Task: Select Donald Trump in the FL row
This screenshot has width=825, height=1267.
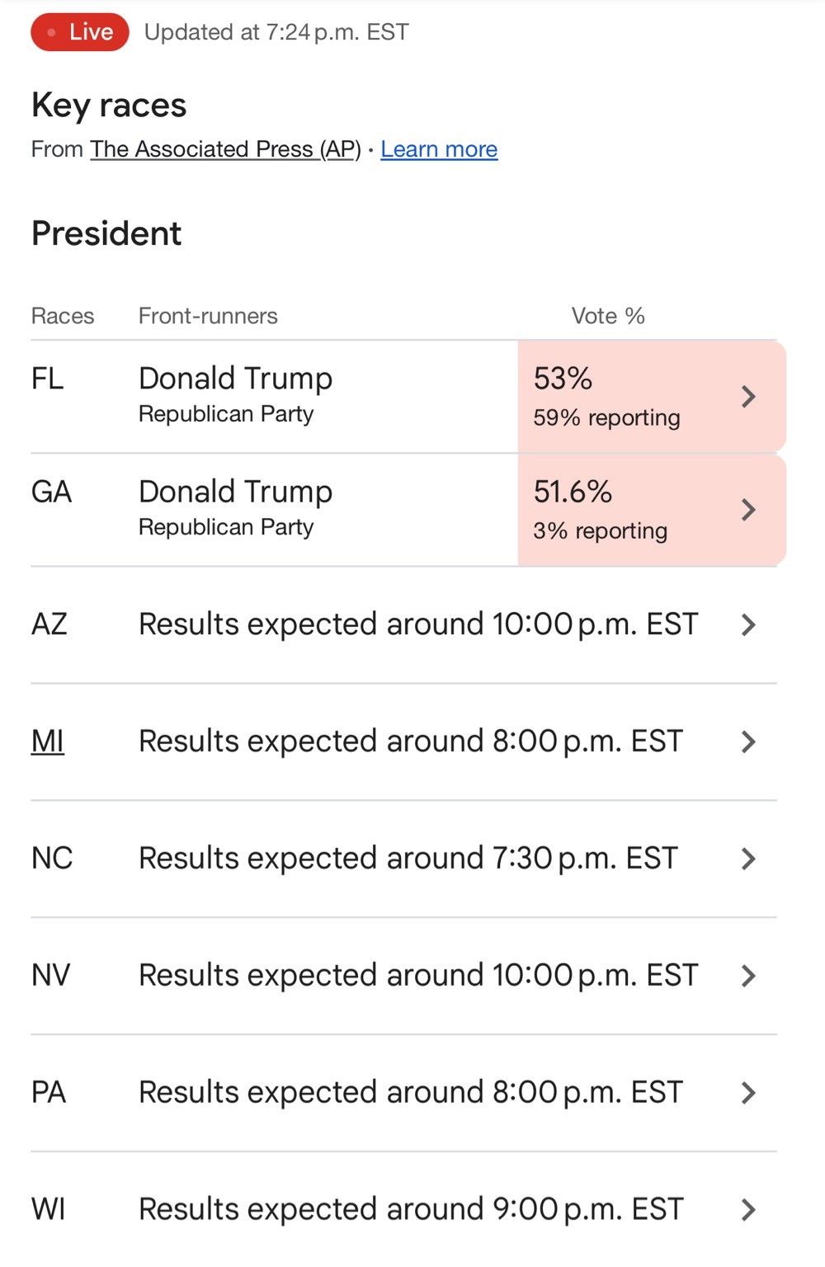Action: click(x=236, y=379)
